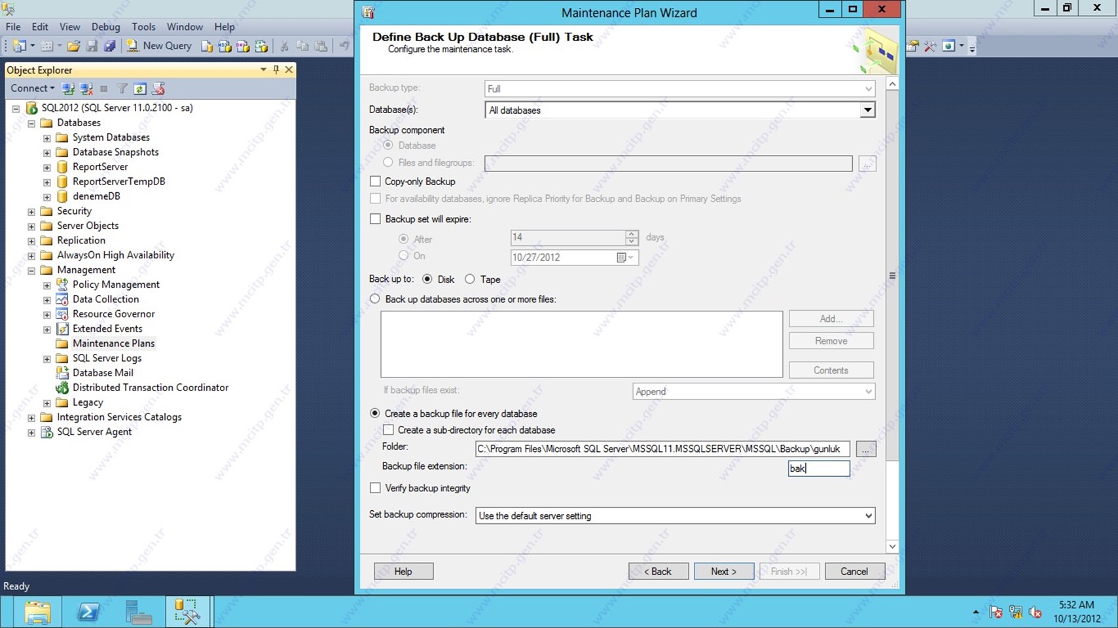Open the View menu

69,27
